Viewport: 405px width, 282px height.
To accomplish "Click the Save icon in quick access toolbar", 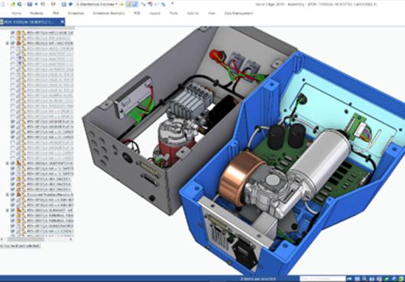I will pyautogui.click(x=30, y=4).
